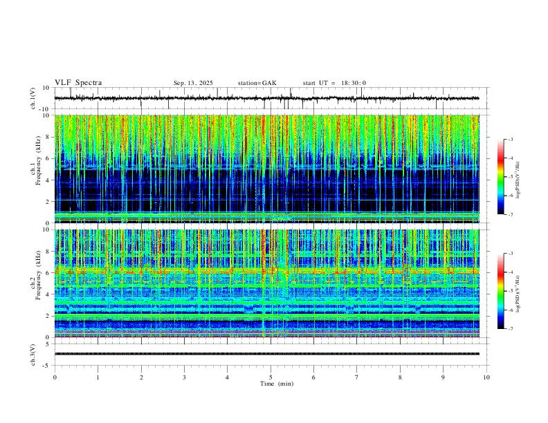Click the ch.1 "Frequency (kHz)" axis label
The width and height of the screenshot is (548, 423).
pos(39,161)
